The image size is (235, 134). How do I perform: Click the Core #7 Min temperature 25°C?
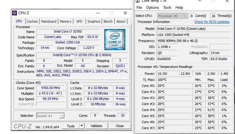point(198,128)
